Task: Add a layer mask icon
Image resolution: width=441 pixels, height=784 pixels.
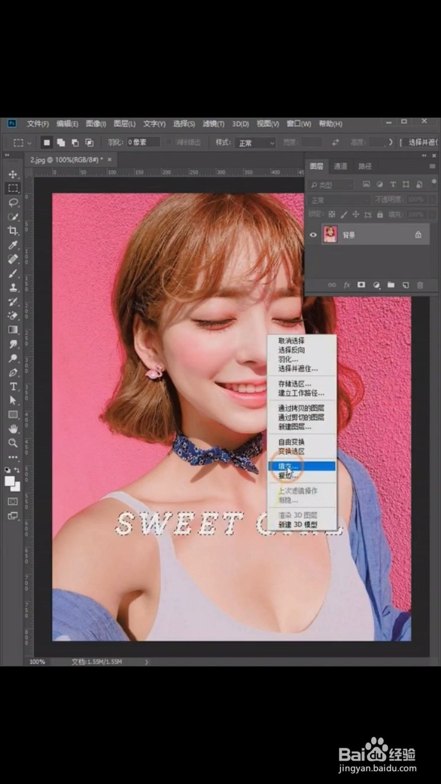Action: pyautogui.click(x=361, y=285)
